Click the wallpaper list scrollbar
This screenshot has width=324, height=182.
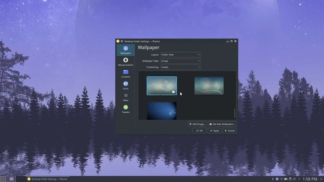(235, 113)
